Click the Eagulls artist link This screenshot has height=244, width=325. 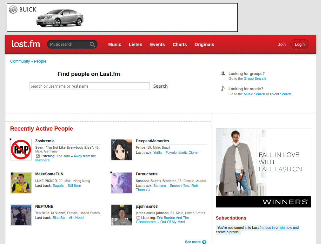[x=58, y=186]
